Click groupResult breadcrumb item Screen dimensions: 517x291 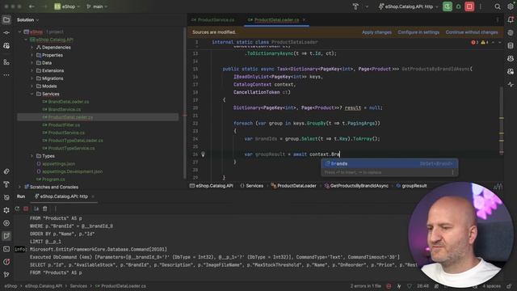(411, 186)
